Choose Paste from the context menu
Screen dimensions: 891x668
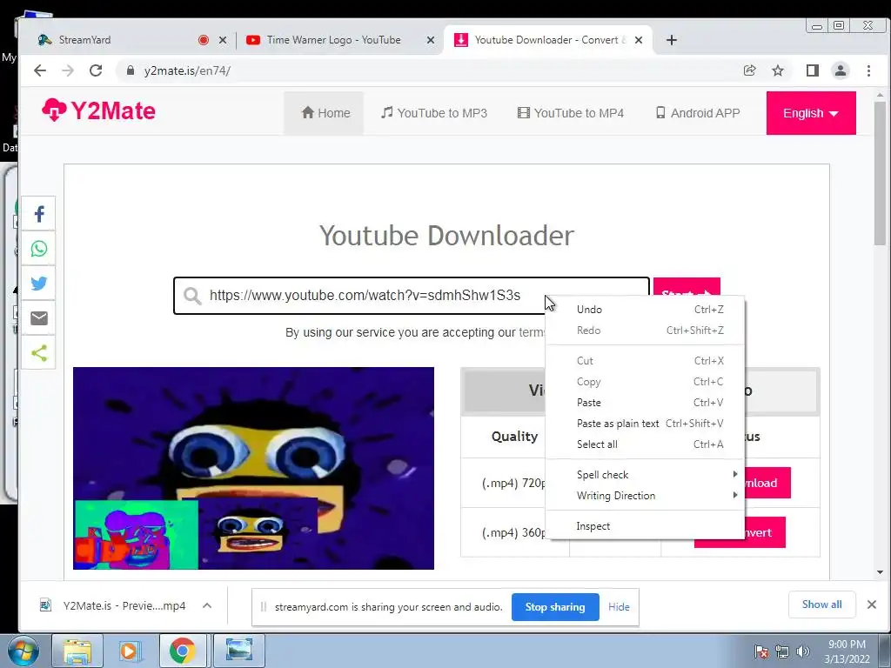[645, 402]
